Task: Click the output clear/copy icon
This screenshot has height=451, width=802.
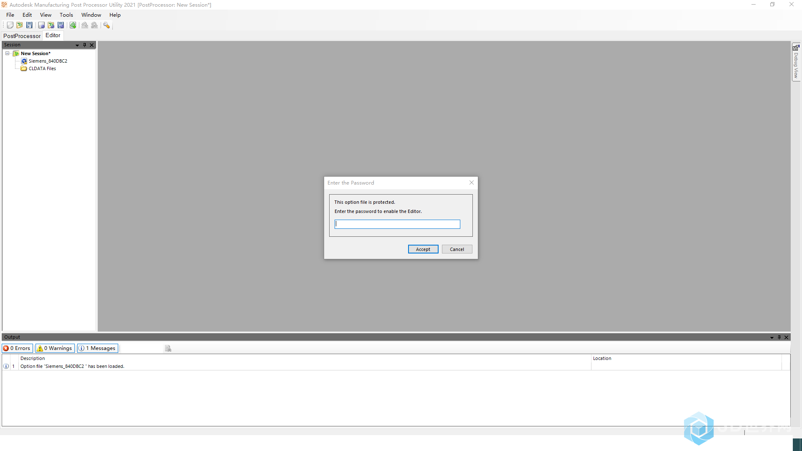Action: click(x=168, y=348)
